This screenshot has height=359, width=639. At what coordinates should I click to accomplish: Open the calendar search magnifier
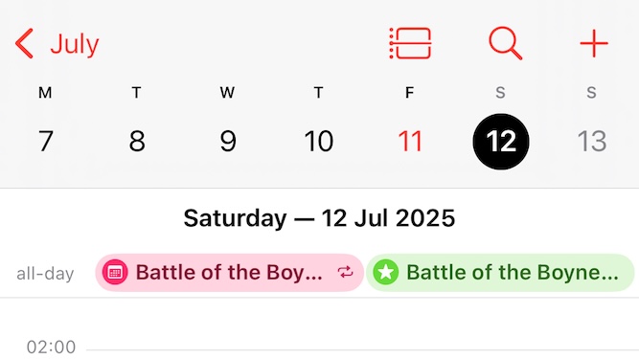pos(505,43)
